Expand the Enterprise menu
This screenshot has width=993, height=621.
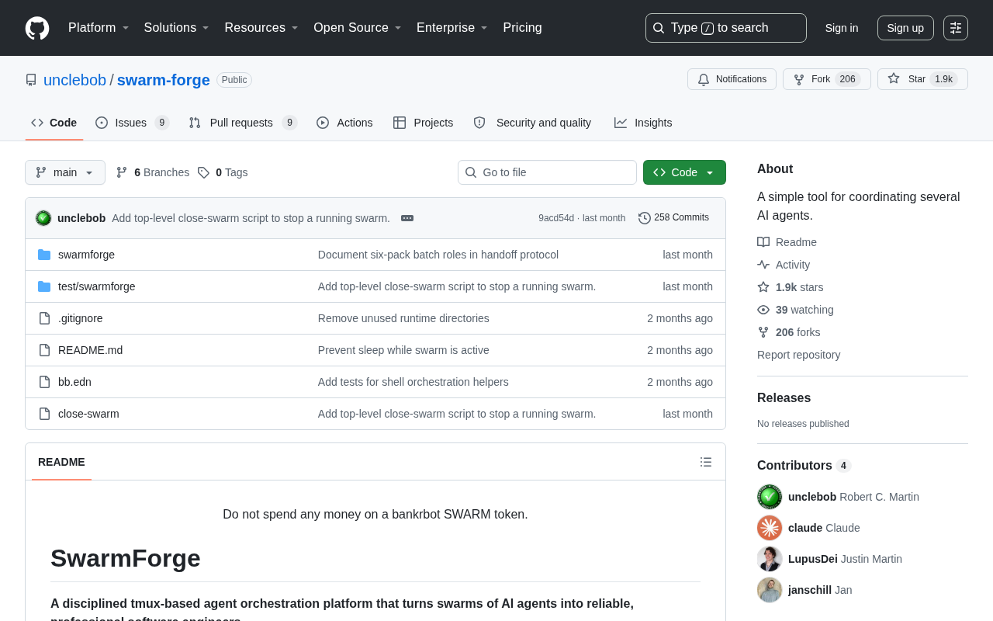tap(452, 28)
